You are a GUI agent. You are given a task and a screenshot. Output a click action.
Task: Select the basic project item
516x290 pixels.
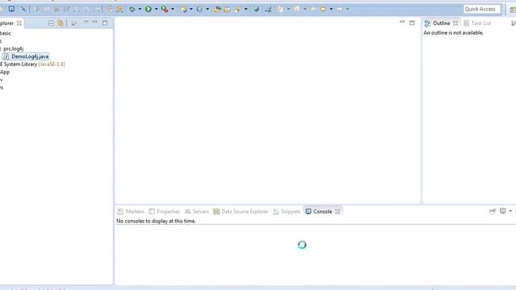(x=6, y=33)
